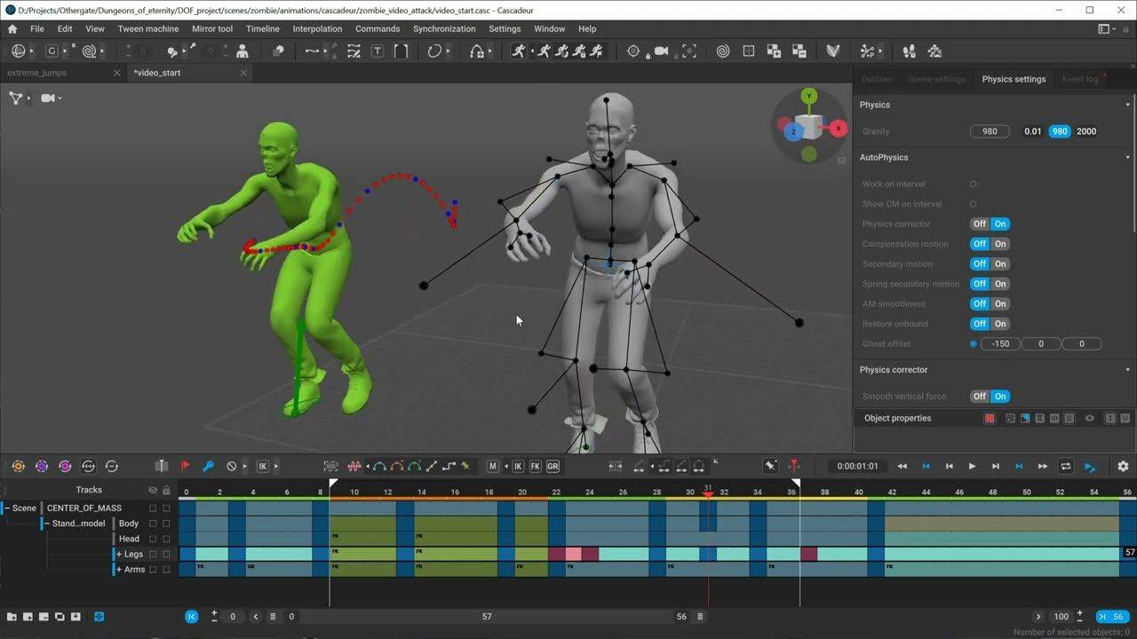Viewport: 1137px width, 639px height.
Task: Collapse the Physics section
Action: 1128,105
